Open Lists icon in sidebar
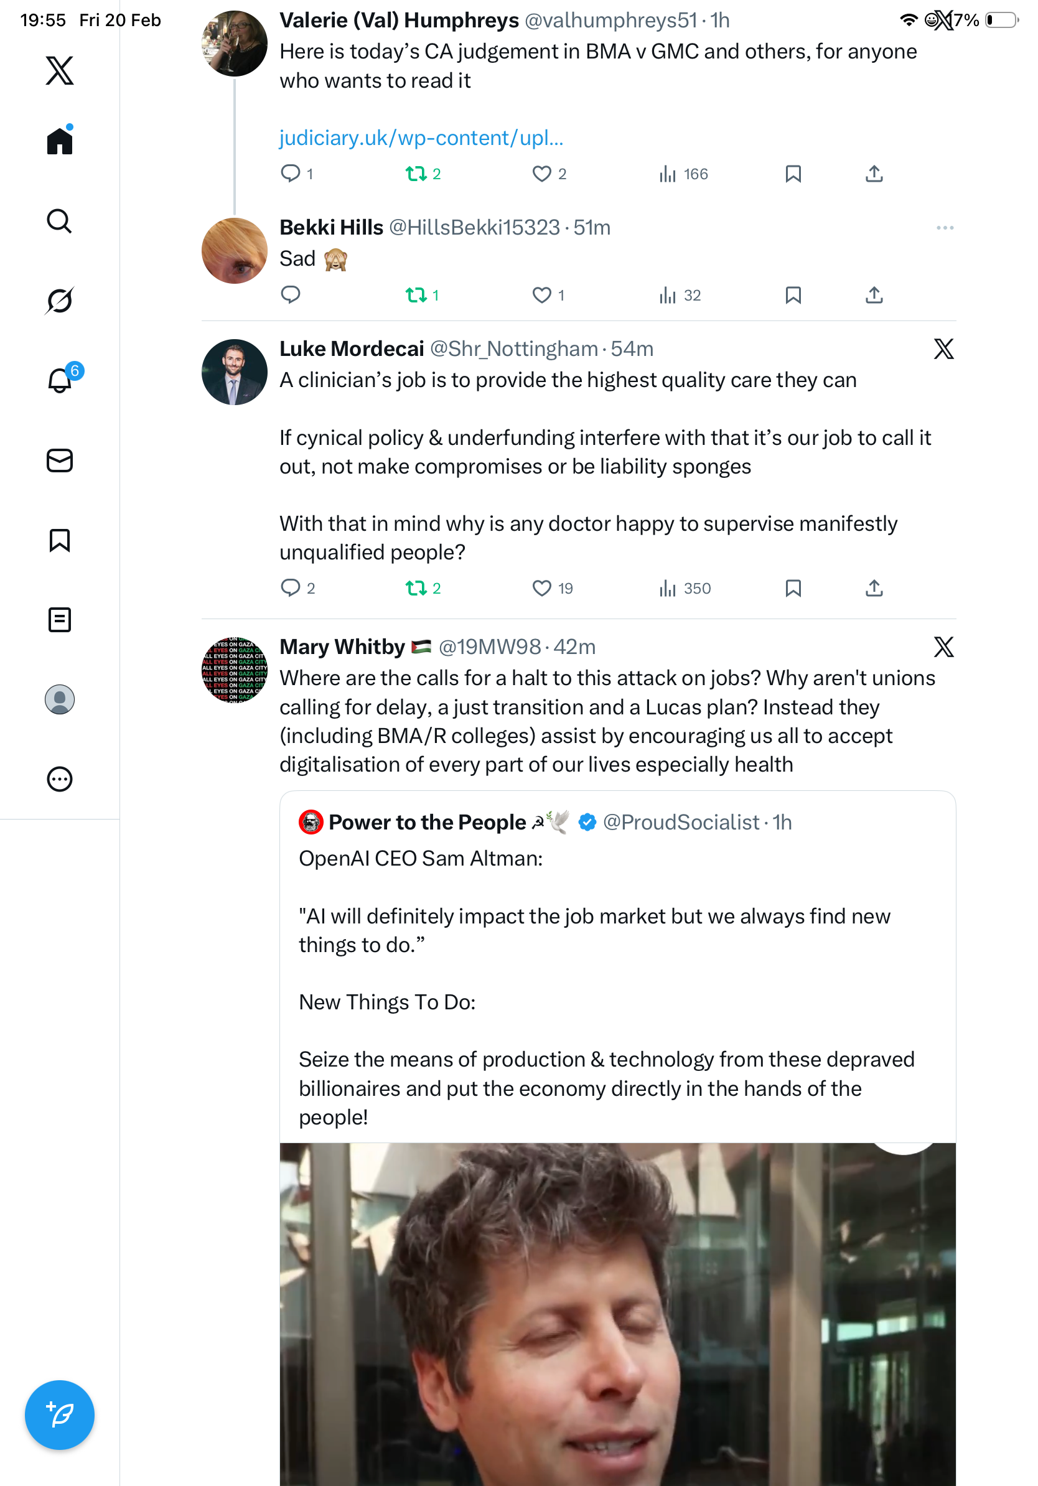Screen dimensions: 1038x1486 click(x=60, y=620)
